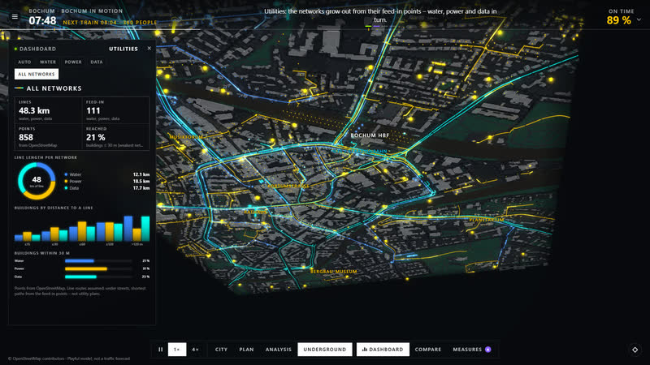Click the DASHBOARD panel title
Viewport: 650px width, 365px height.
point(37,49)
